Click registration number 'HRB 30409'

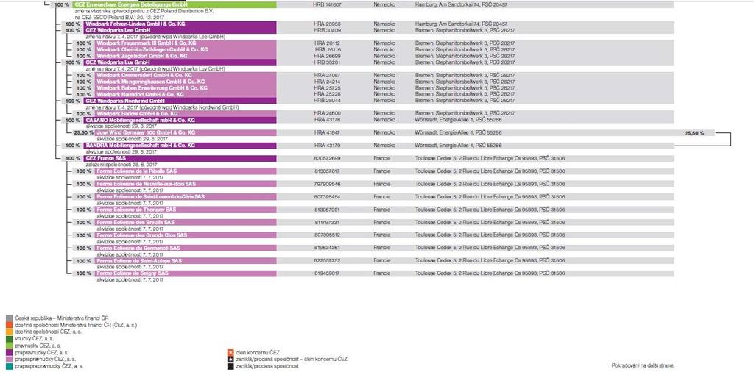pos(328,30)
